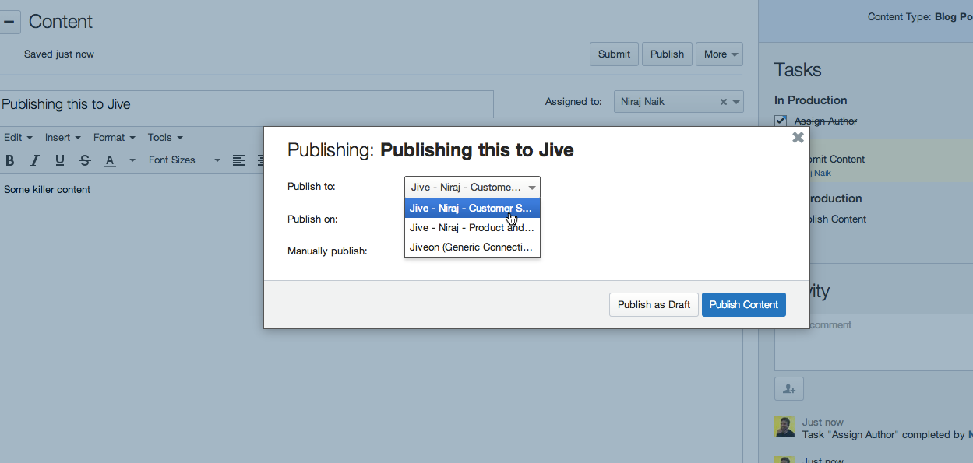This screenshot has width=973, height=463.
Task: Toggle underline formatting
Action: coord(60,160)
